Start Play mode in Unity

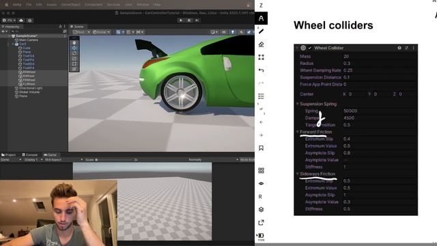tap(181, 20)
